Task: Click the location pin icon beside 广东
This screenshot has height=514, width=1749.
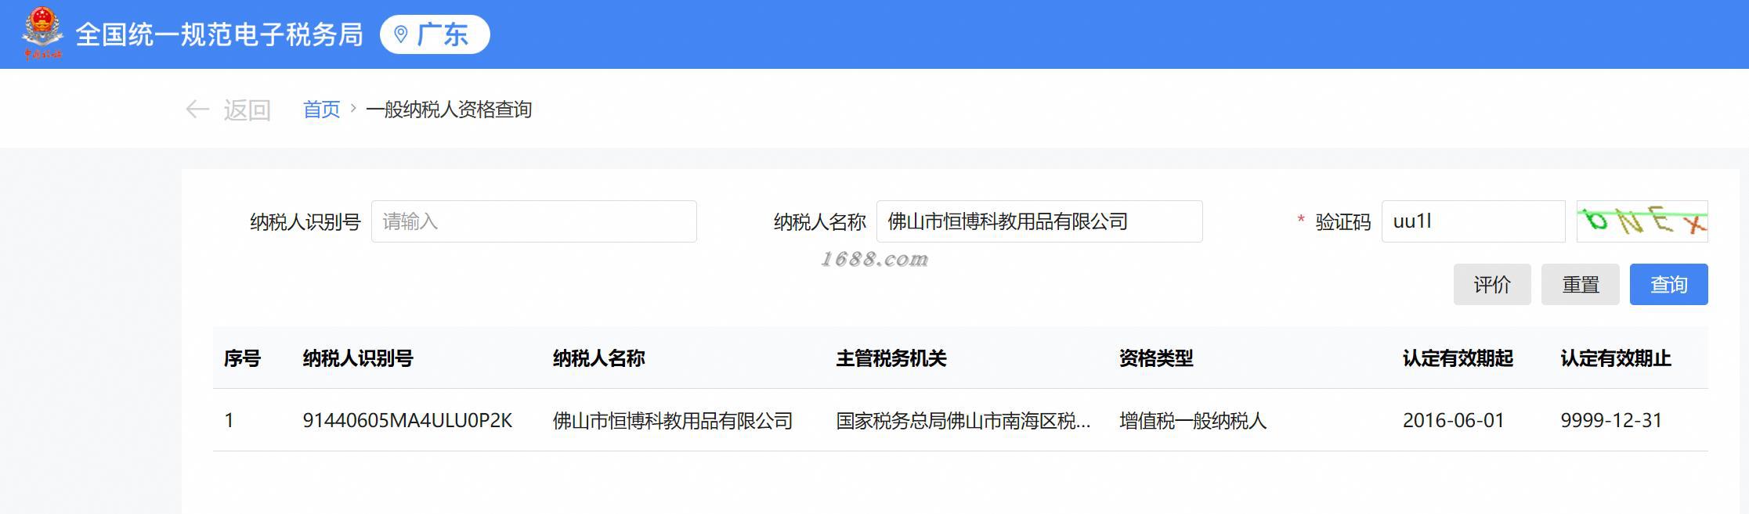Action: [x=401, y=34]
